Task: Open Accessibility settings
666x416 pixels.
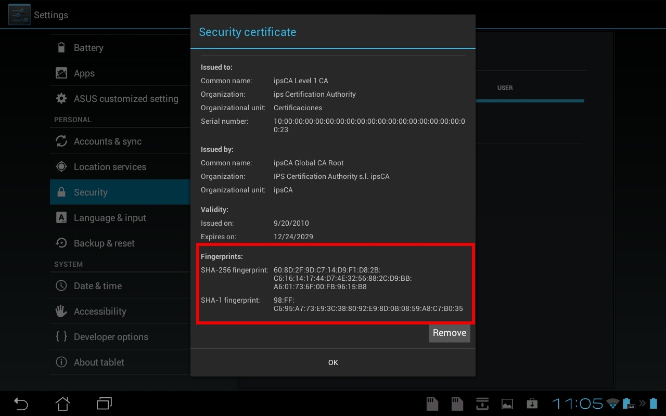Action: tap(120, 311)
